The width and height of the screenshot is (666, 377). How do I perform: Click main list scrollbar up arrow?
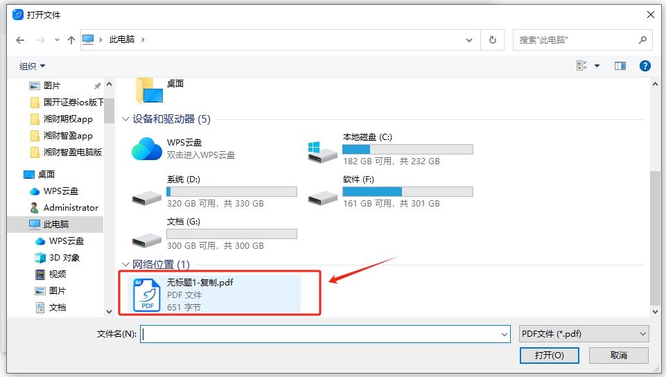[x=655, y=85]
